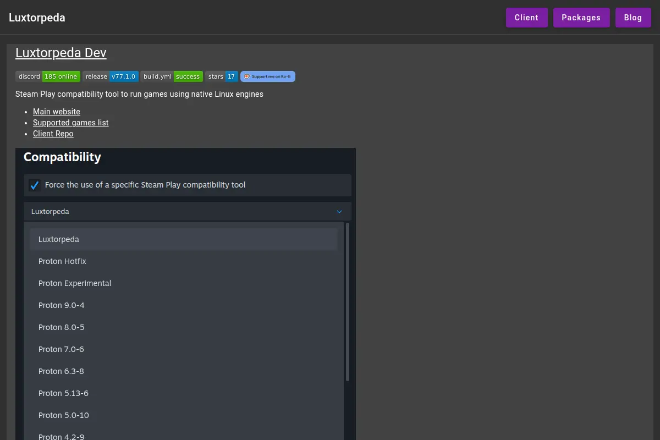Screen dimensions: 660x440
Task: Click the stars 17 badge
Action: 222,76
